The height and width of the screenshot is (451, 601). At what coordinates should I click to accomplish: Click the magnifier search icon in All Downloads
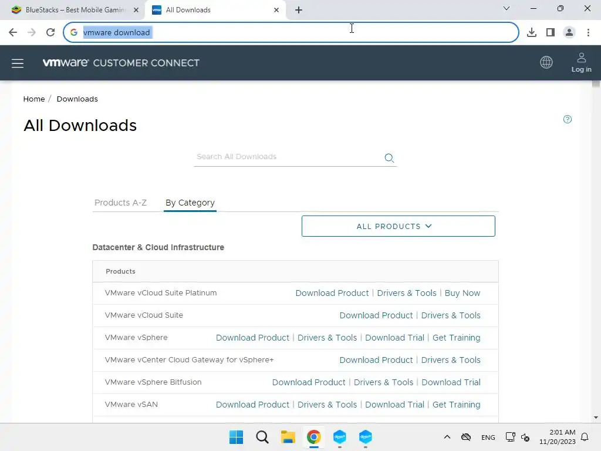tap(389, 158)
